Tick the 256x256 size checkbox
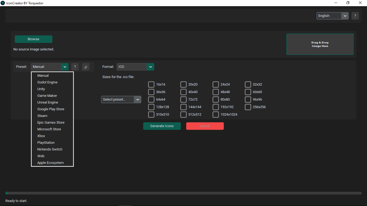 click(248, 107)
